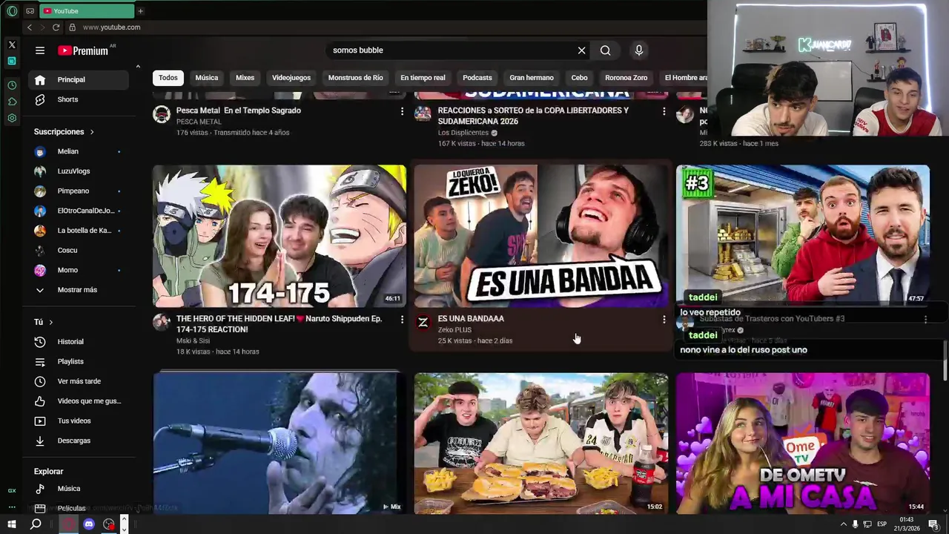Open the GX control icon in sidebar
Image resolution: width=949 pixels, height=534 pixels.
(12, 490)
